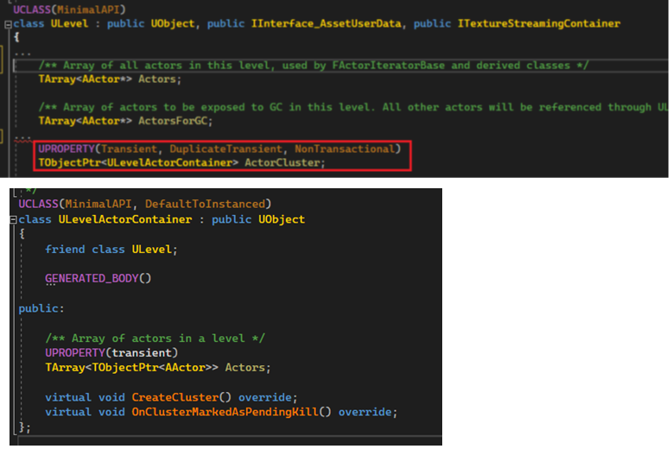Click UCLASS(MinimalAPI, DefaultToInstanced) macro
This screenshot has width=672, height=449.
tap(145, 204)
